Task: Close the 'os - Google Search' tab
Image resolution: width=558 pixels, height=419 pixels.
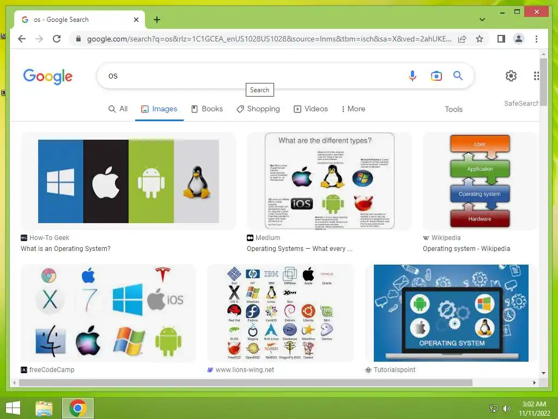Action: 136,20
